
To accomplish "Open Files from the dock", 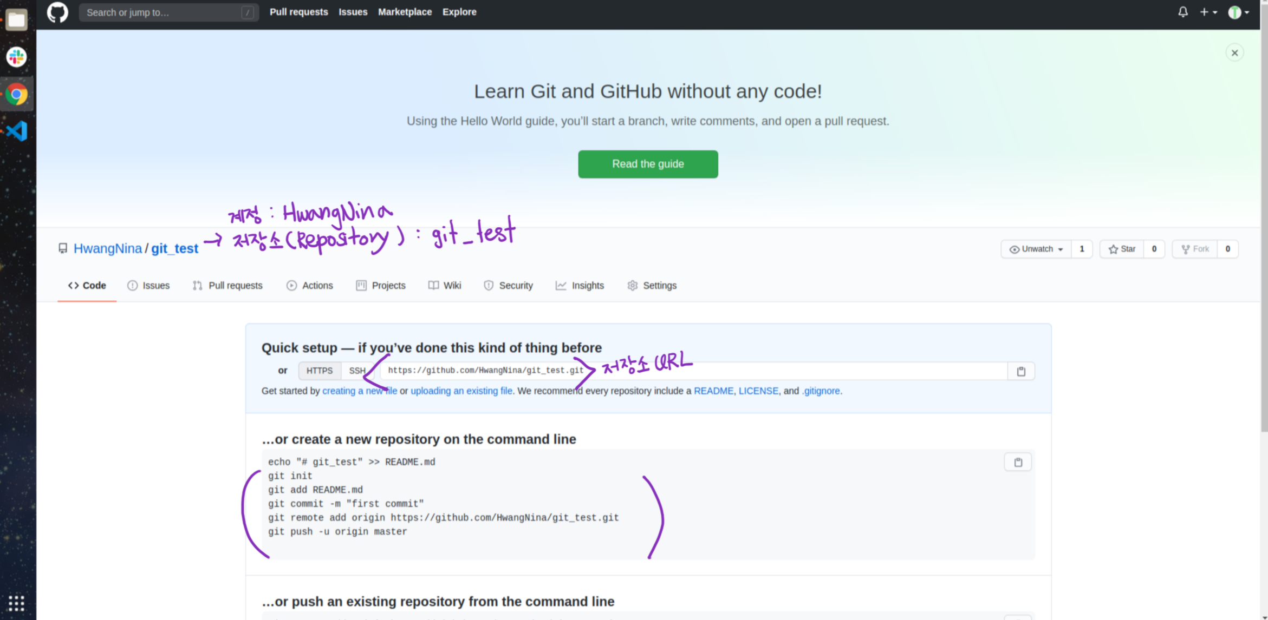I will (17, 20).
